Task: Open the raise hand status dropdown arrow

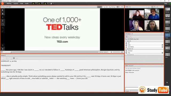Action: 53,3
